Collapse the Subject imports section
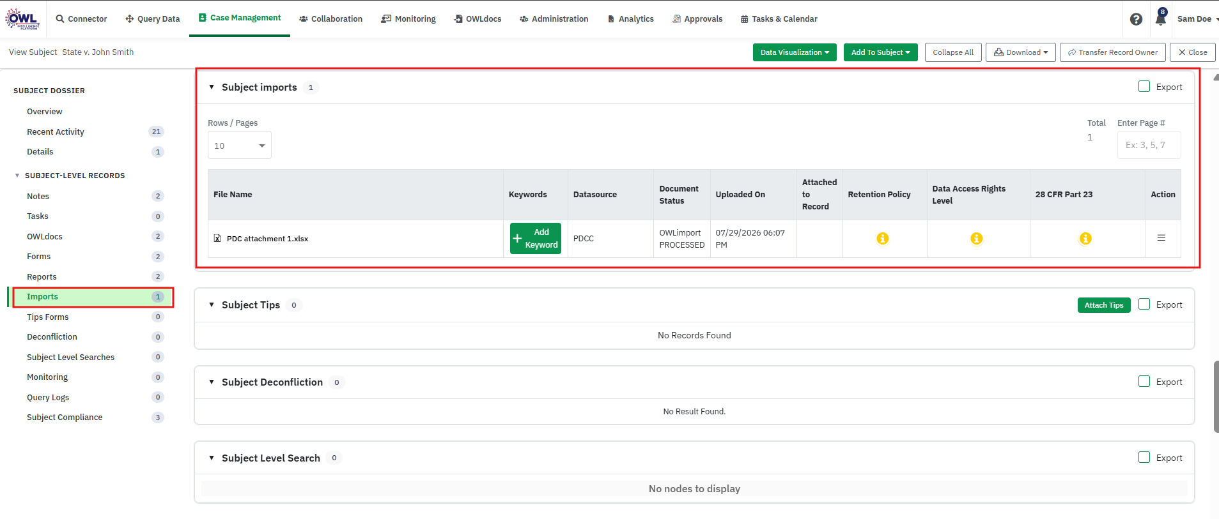 (x=212, y=87)
